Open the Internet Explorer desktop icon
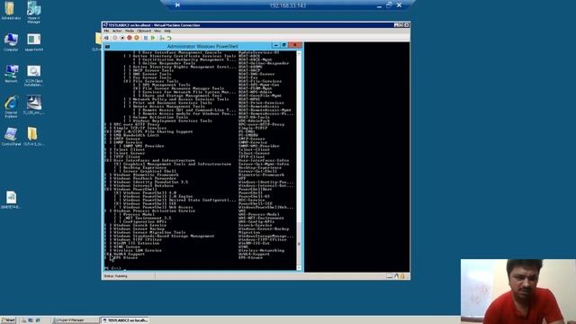 [11, 107]
